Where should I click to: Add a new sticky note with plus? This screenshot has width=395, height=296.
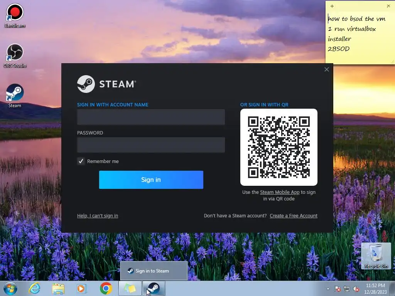point(332,6)
